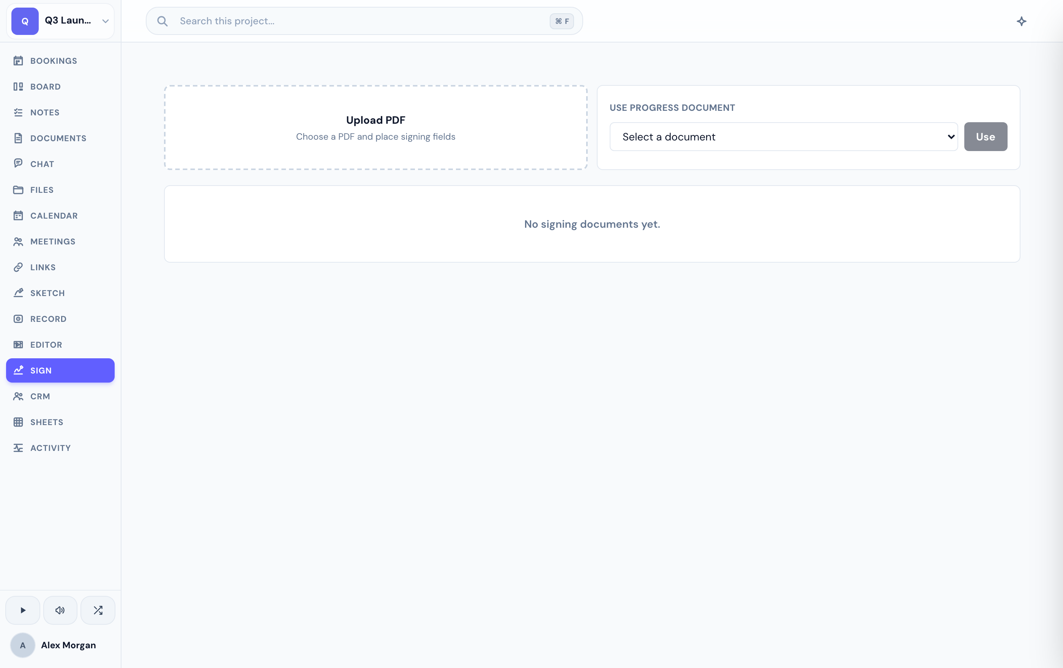Screen dimensions: 1063x668
Task: Click the Q3 Launch project name
Action: point(68,20)
